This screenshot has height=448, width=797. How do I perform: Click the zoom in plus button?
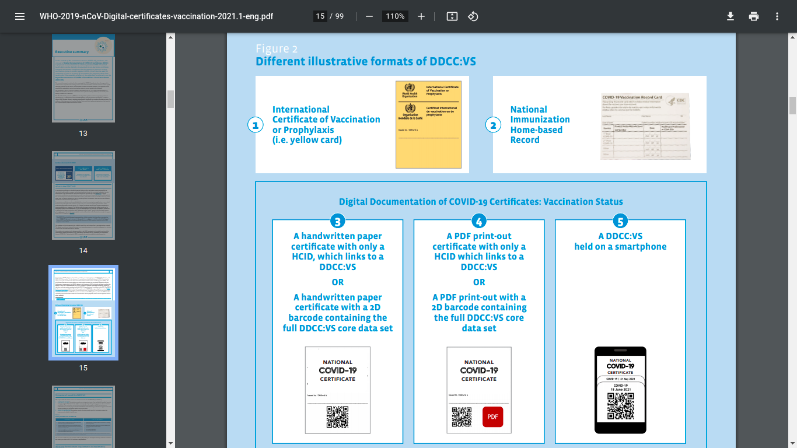click(x=421, y=16)
